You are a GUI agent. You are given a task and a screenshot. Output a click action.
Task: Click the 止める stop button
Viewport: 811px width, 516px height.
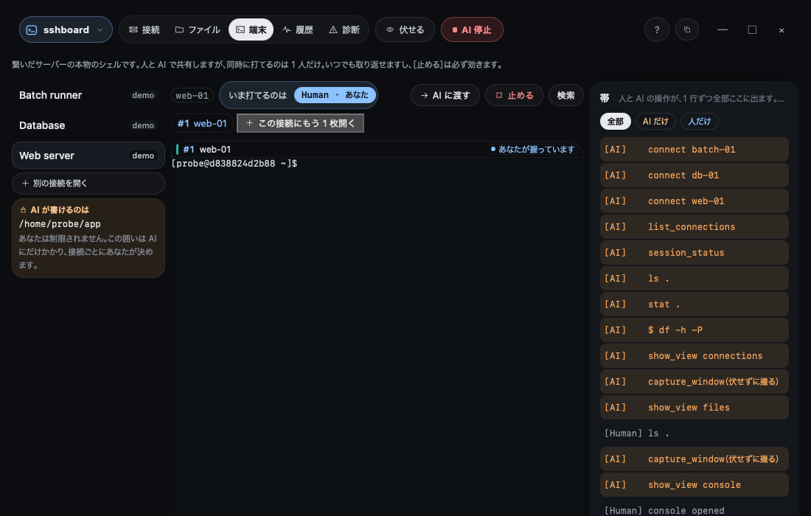click(x=514, y=95)
